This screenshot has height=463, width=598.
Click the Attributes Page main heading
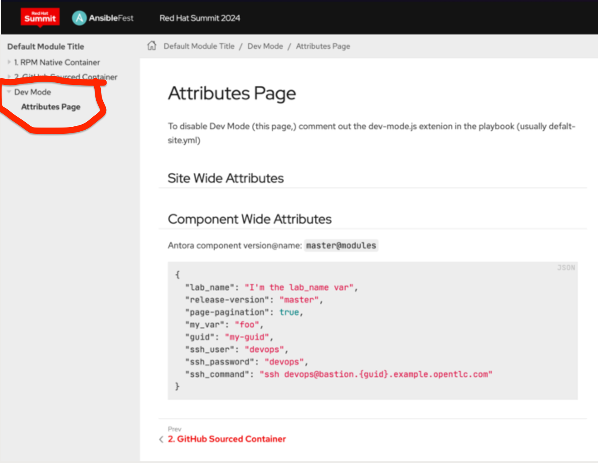click(232, 93)
